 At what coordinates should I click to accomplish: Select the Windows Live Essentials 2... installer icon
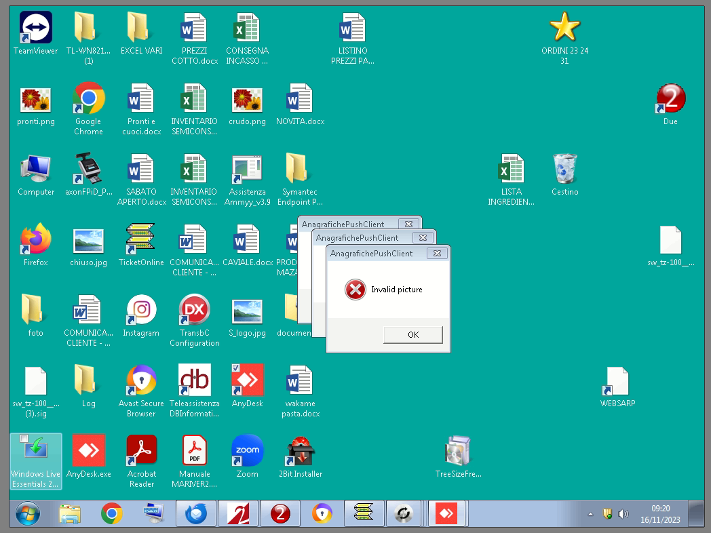click(x=36, y=461)
